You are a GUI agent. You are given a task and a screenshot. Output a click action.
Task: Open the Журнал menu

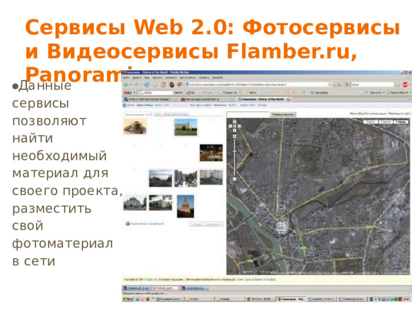(x=157, y=78)
